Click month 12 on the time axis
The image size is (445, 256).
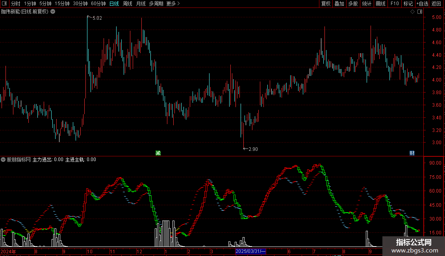pyautogui.click(x=139, y=251)
